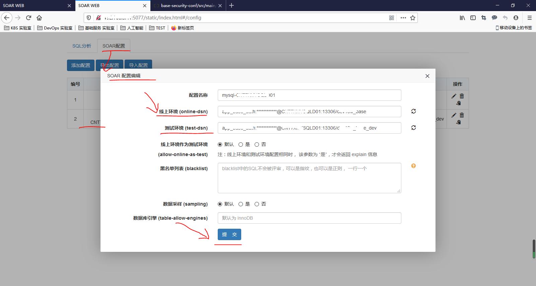Close the SOAR config edit dialog
Image resolution: width=536 pixels, height=286 pixels.
click(x=427, y=76)
